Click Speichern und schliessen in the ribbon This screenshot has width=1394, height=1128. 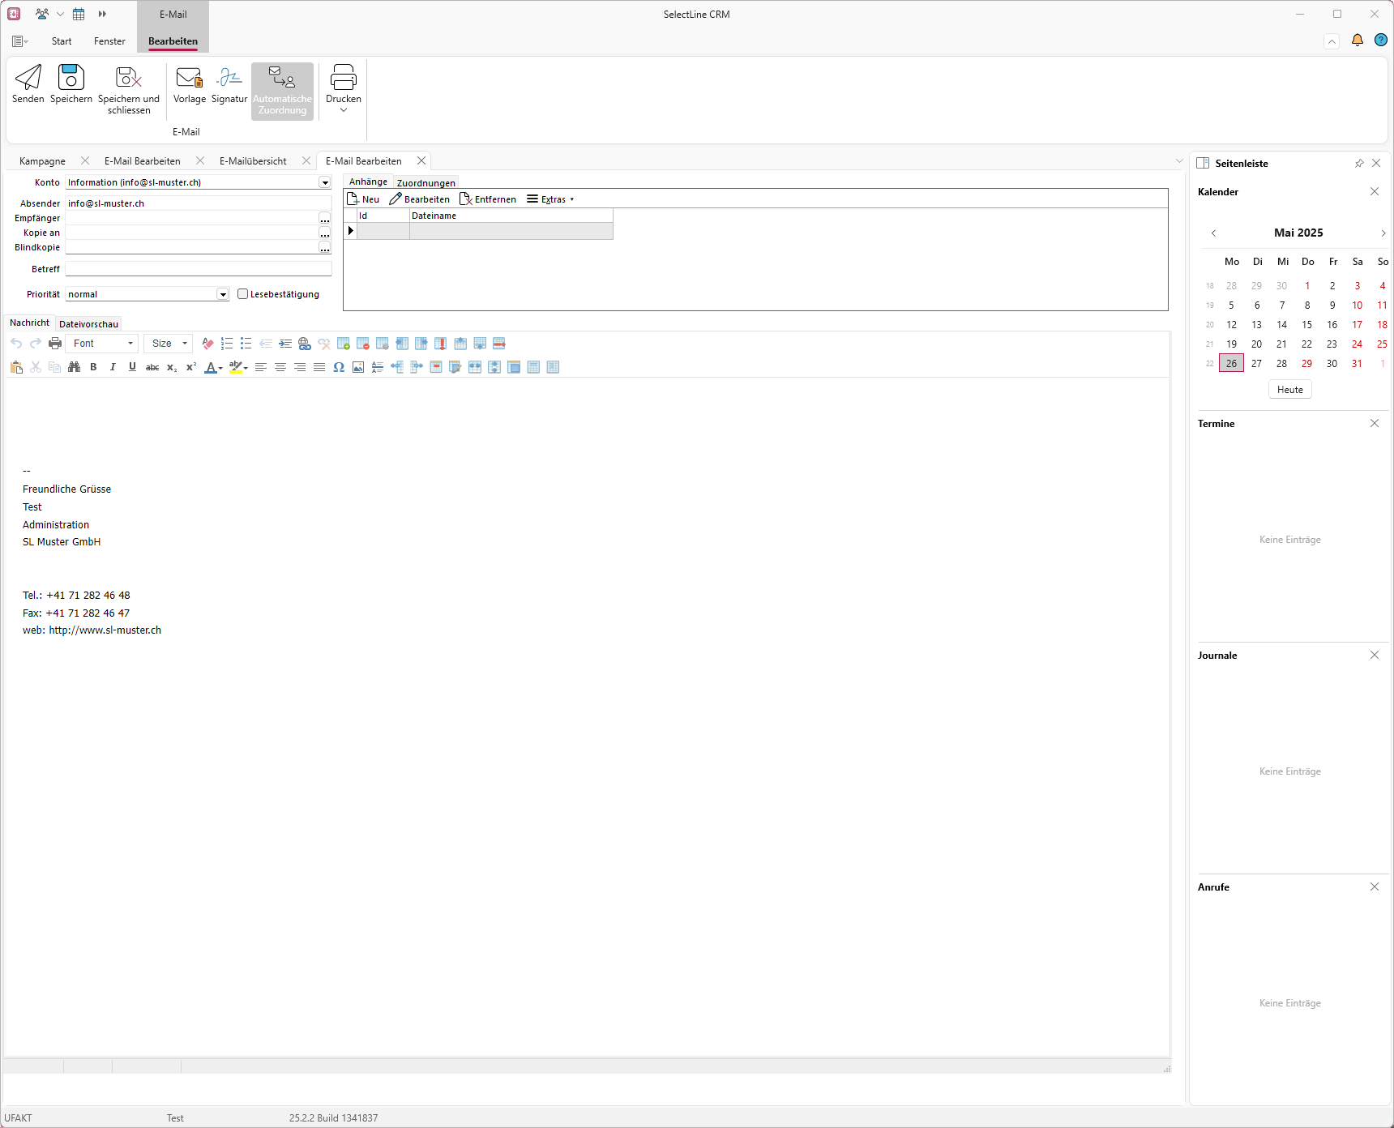tap(128, 78)
